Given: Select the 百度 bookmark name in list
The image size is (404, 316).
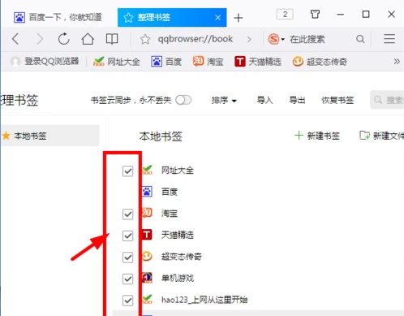Looking at the screenshot, I should click(x=170, y=192).
